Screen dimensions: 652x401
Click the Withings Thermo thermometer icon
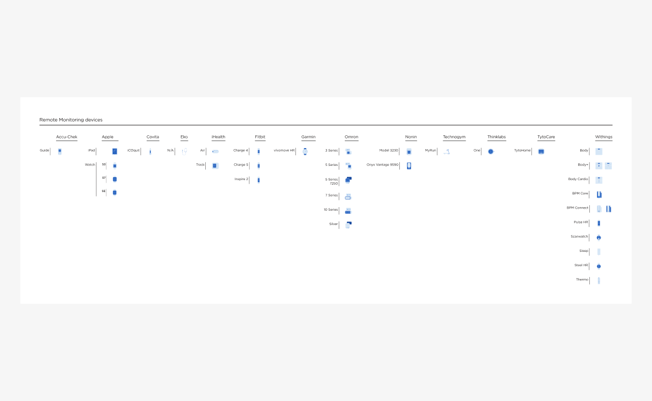point(599,280)
